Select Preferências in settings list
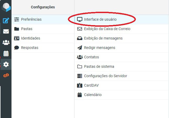This screenshot has width=169, height=118. pyautogui.click(x=43, y=20)
